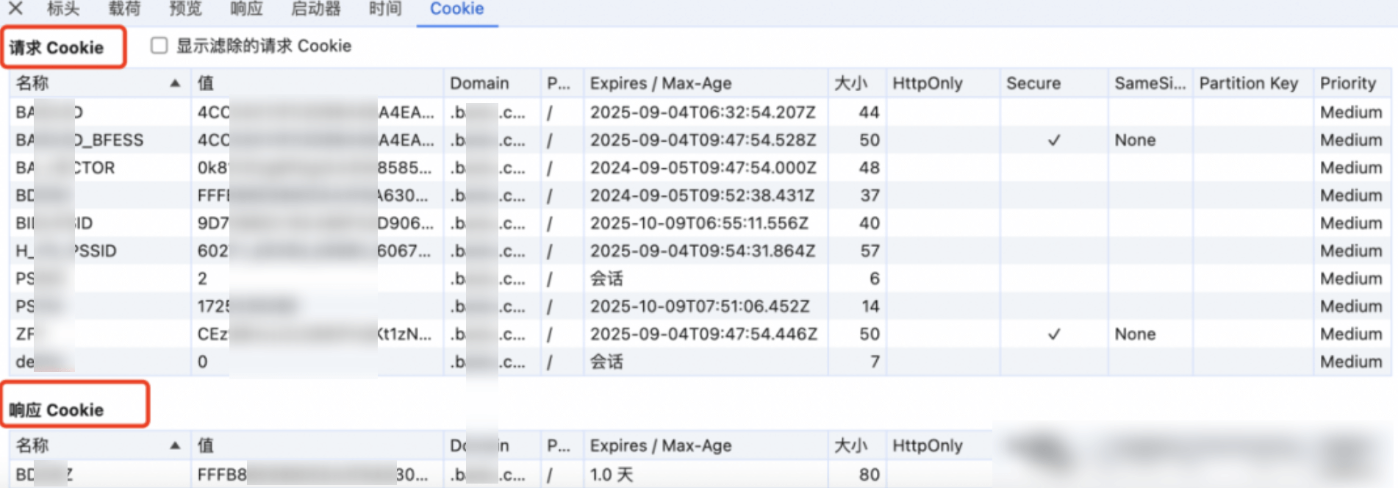Open the 响应 tab
This screenshot has width=1398, height=488.
tap(246, 9)
